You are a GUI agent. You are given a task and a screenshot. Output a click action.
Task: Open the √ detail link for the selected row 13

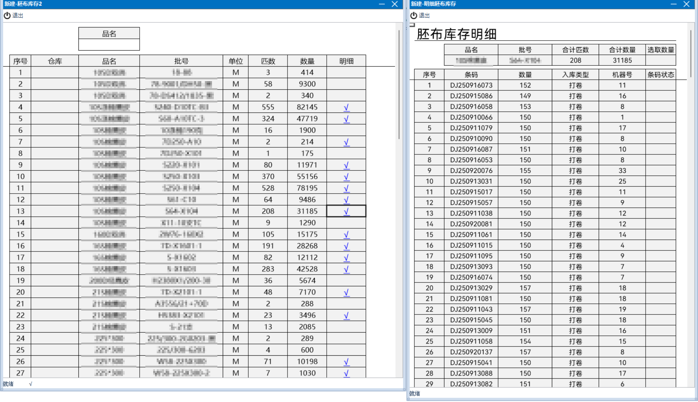[346, 211]
